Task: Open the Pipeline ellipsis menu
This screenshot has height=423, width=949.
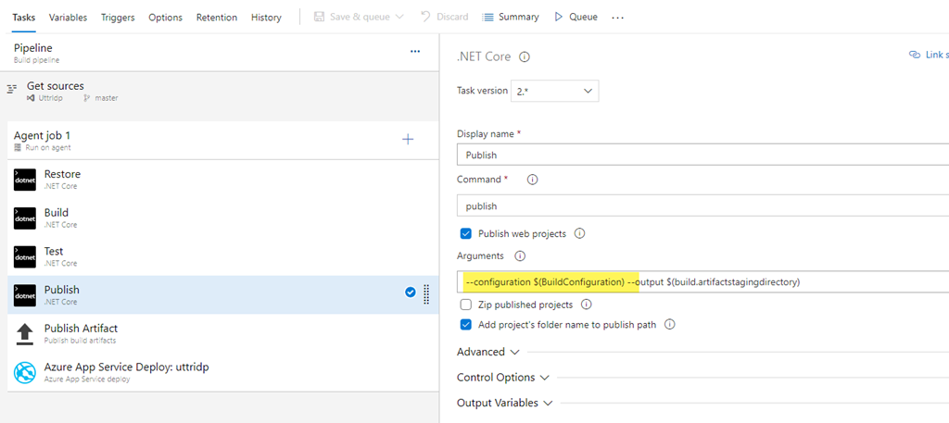Action: [415, 52]
